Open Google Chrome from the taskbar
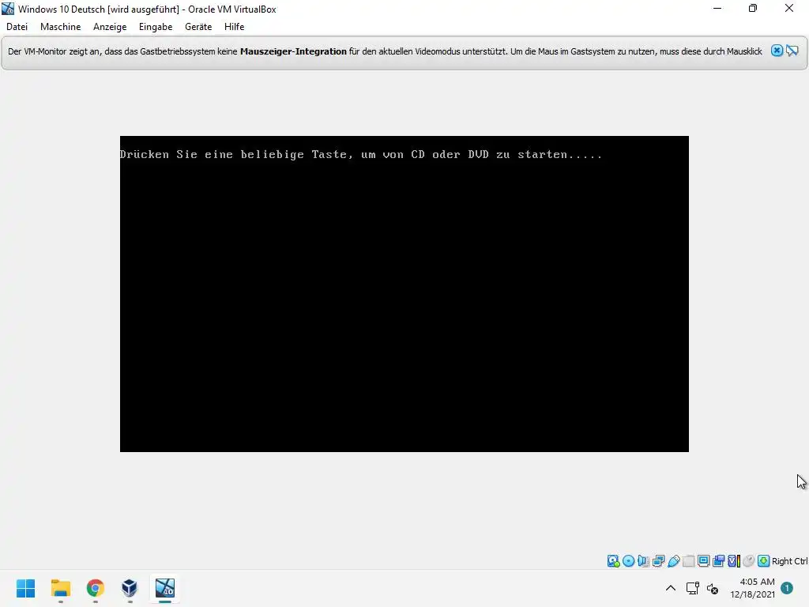This screenshot has width=809, height=607. pyautogui.click(x=96, y=588)
